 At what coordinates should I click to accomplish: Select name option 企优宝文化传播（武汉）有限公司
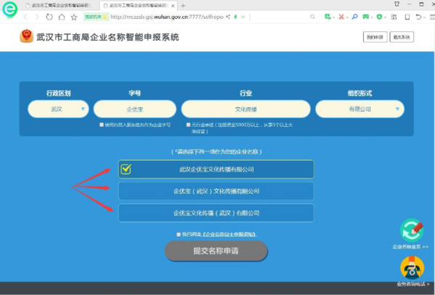tap(216, 213)
